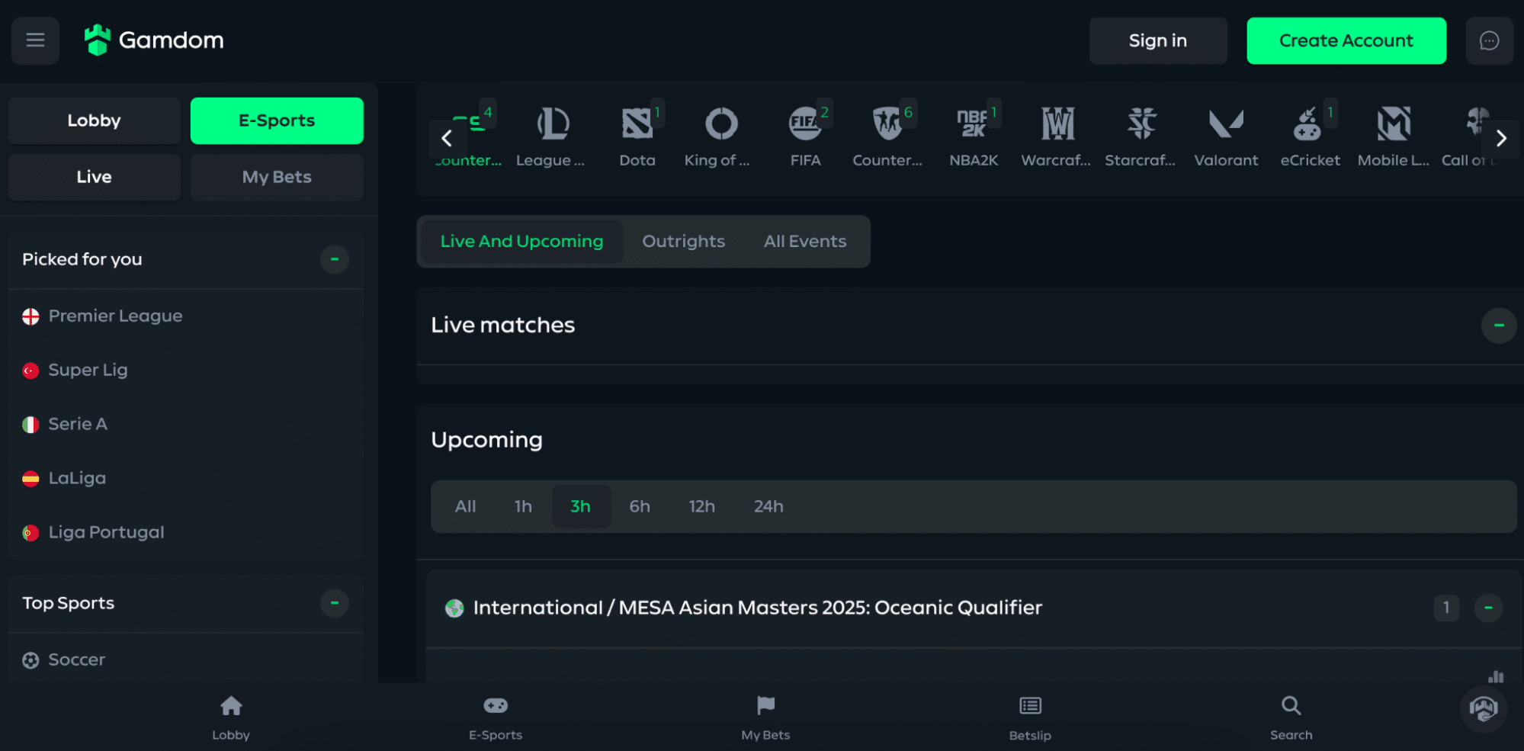1524x751 pixels.
Task: Click the Sign in button
Action: (1158, 41)
